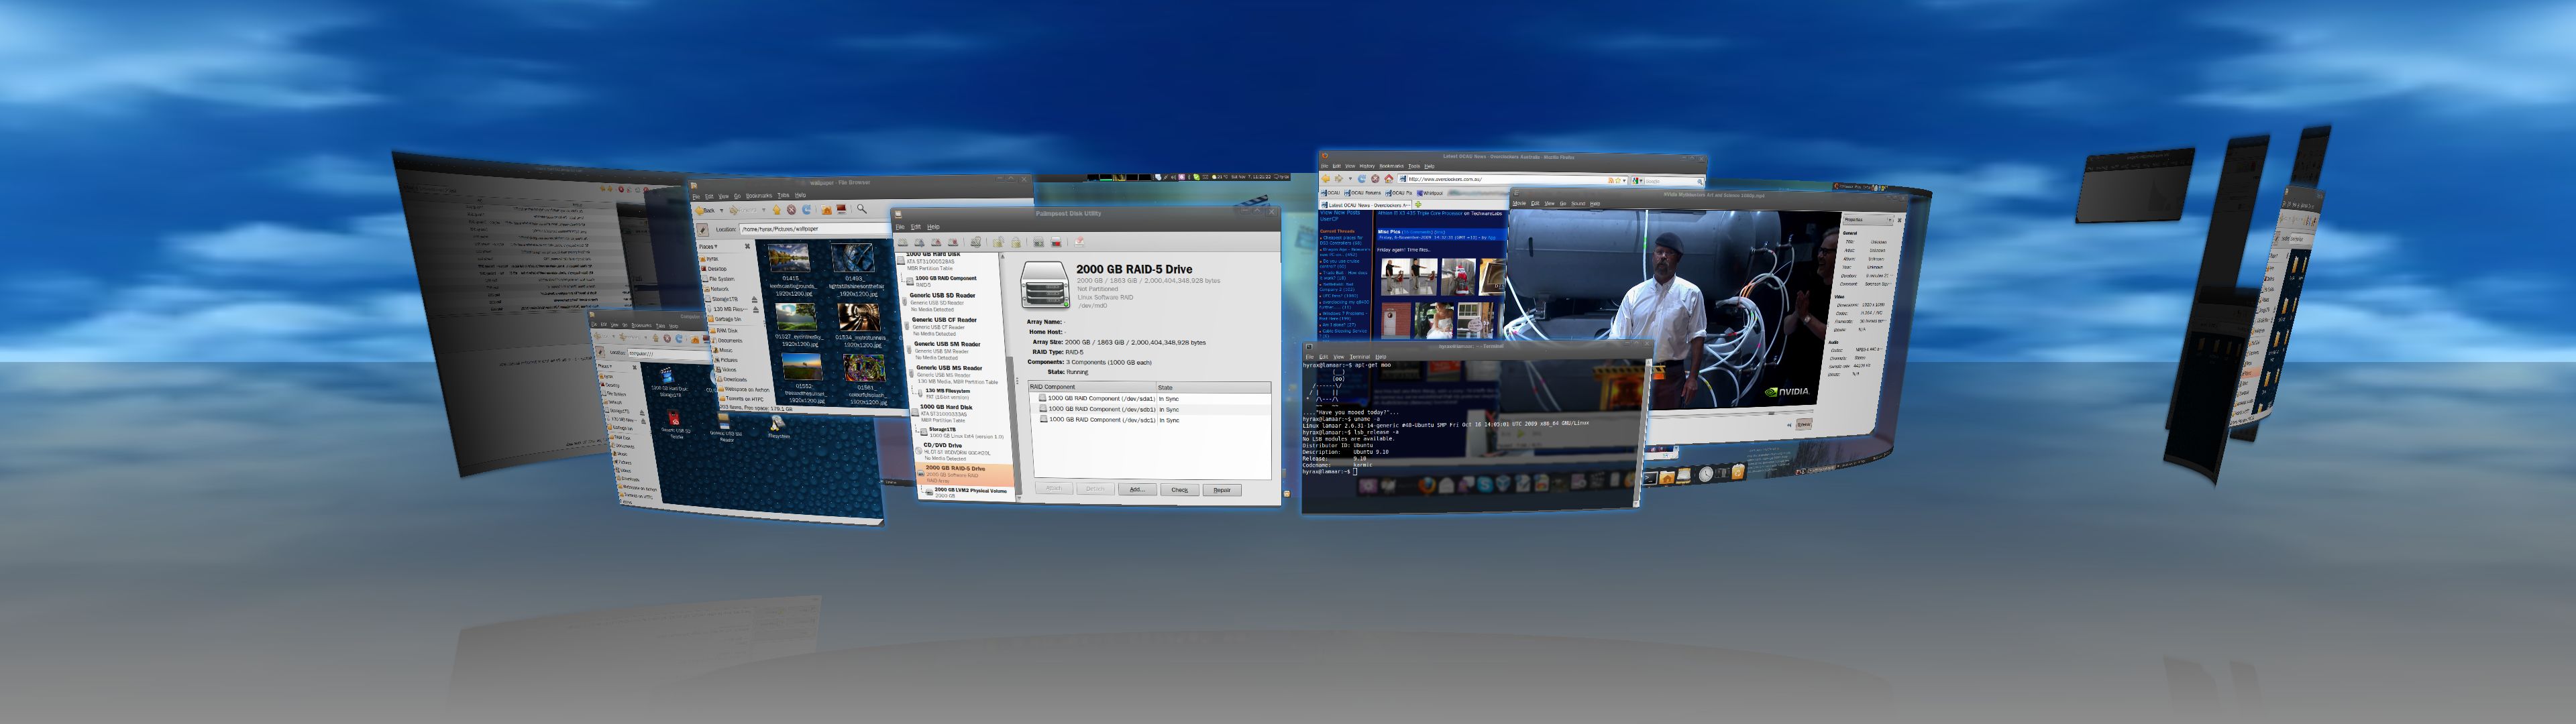This screenshot has height=724, width=2576.
Task: Click OCAU Forums bookmark in Firefox
Action: pyautogui.click(x=1363, y=193)
